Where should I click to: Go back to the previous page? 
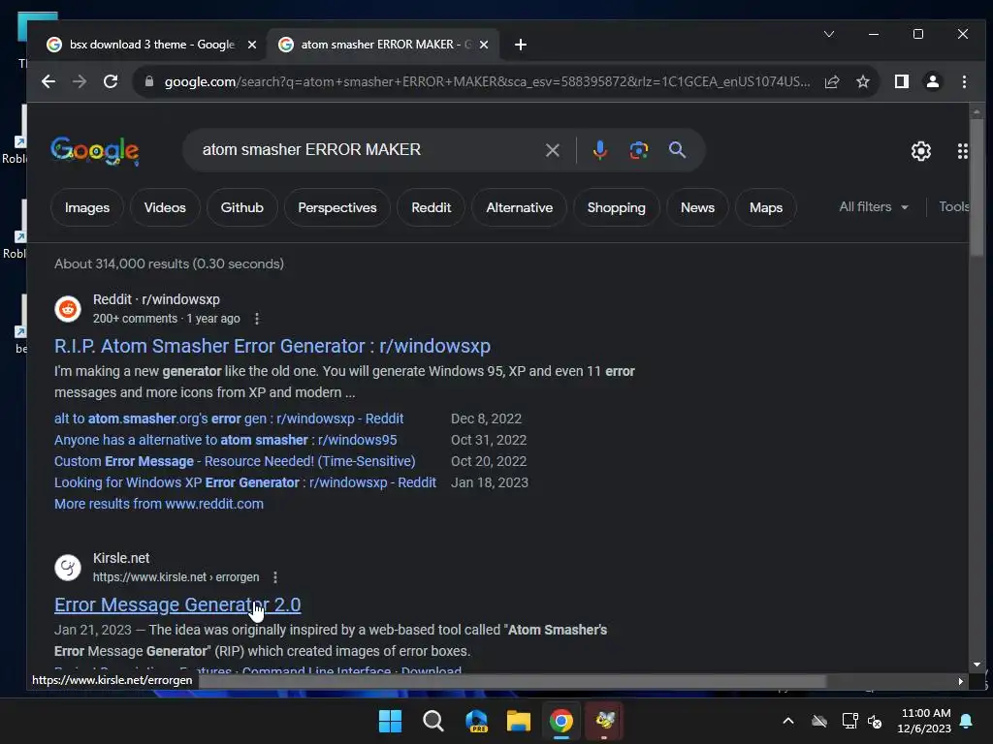48,81
